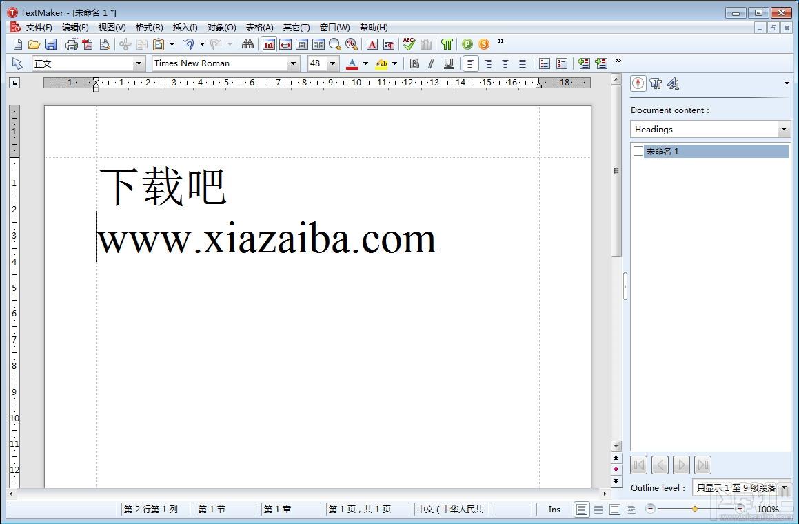Open paragraph styles icon in sidebar
Viewport: 799px width, 524px height.
click(x=656, y=83)
